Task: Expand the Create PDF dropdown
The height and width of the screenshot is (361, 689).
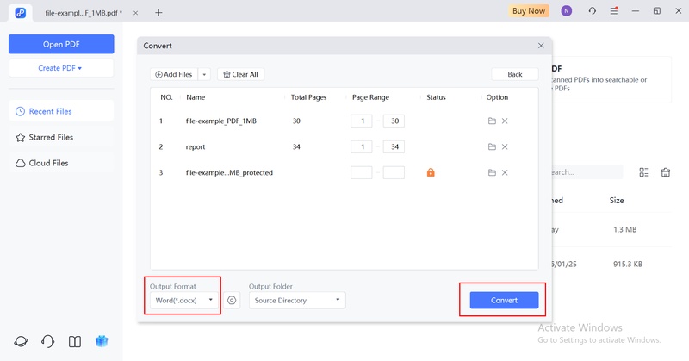Action: 61,67
